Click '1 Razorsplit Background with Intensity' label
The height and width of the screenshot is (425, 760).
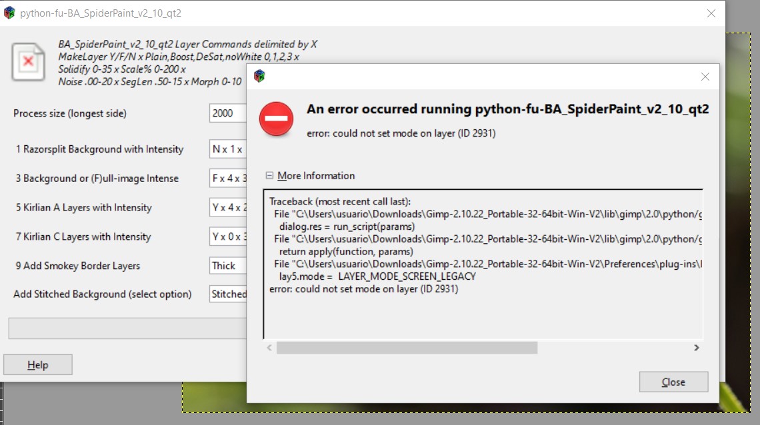(99, 149)
